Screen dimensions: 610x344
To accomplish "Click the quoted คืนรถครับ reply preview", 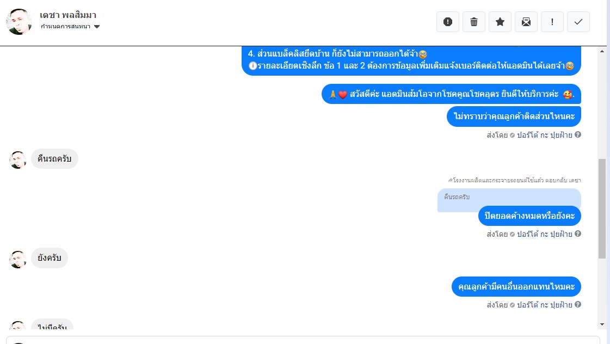I will (x=509, y=197).
